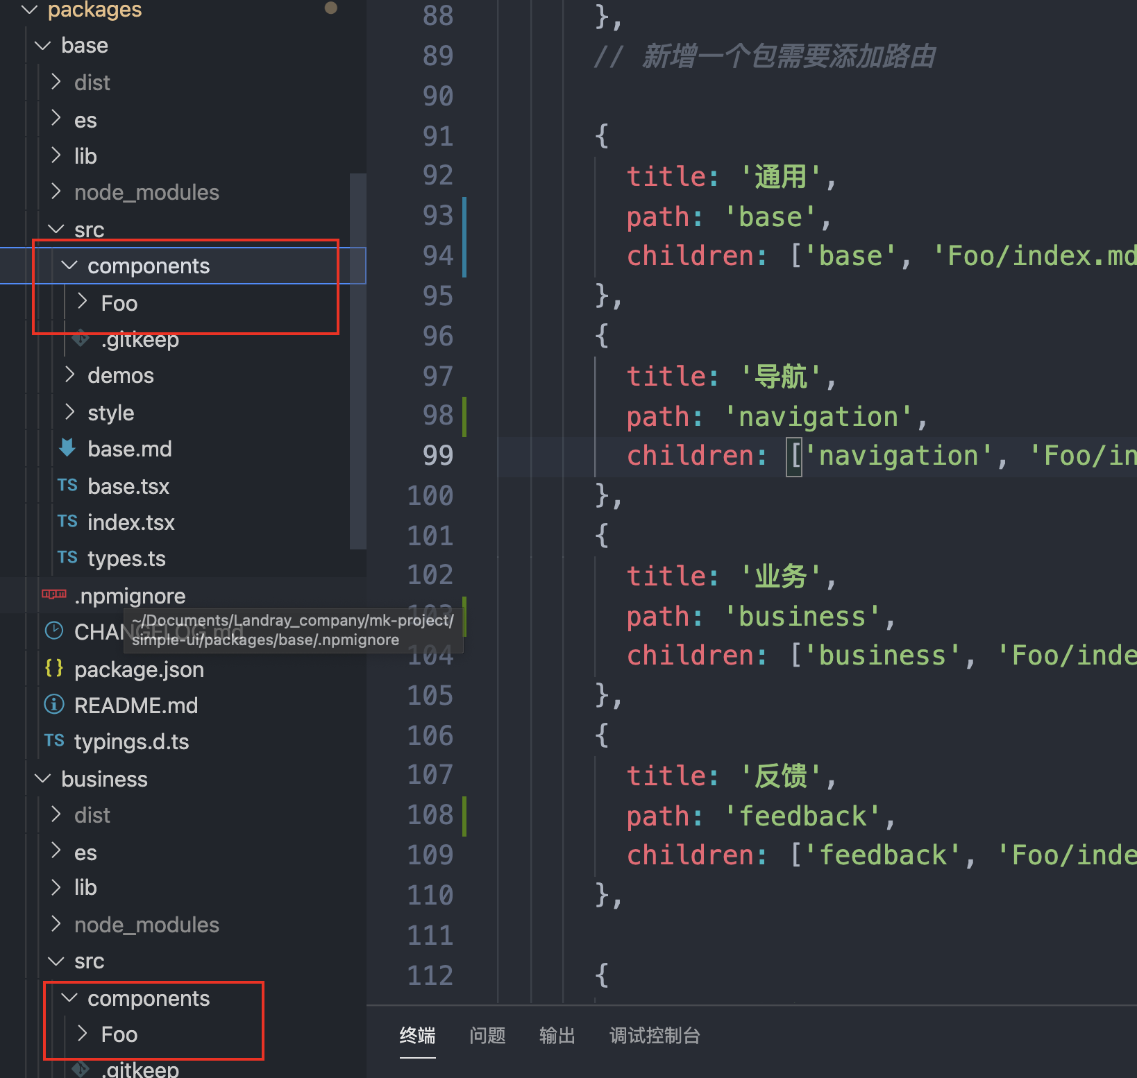Open the package.json file
Screen dimensions: 1137x1078
(x=139, y=669)
